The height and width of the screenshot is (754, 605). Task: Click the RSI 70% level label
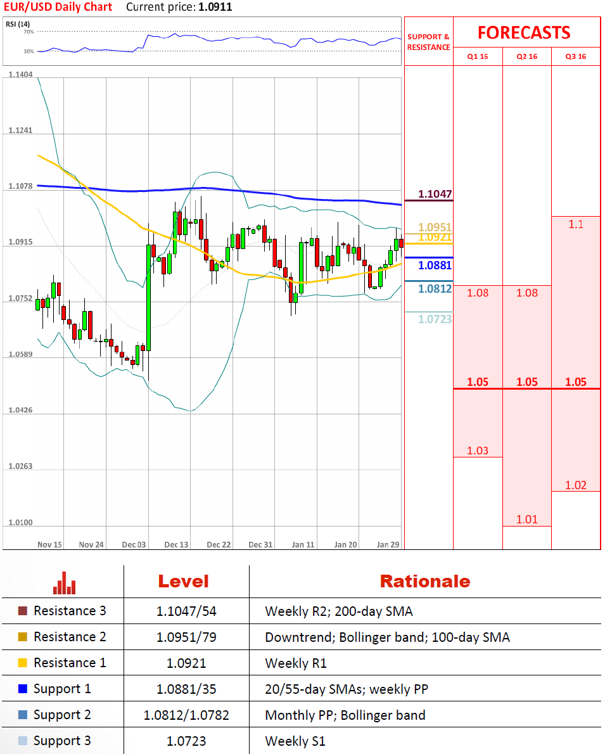click(29, 32)
